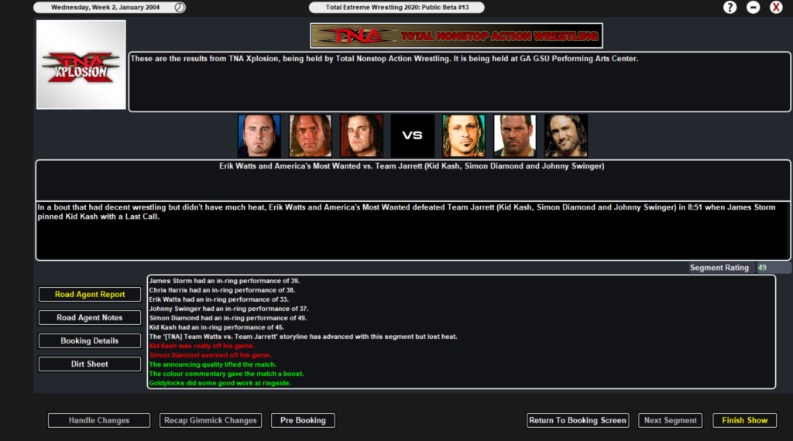Open the Road Agent Report tab

pos(90,295)
